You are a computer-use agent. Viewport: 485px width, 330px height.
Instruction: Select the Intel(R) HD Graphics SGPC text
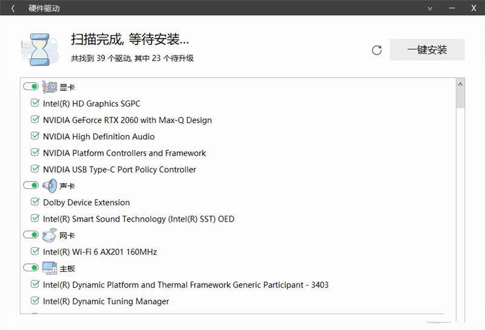[x=92, y=104]
